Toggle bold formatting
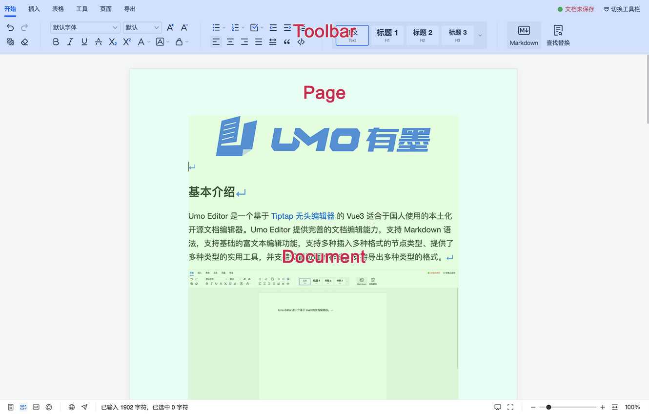Viewport: 649px width, 414px height. pyautogui.click(x=56, y=42)
